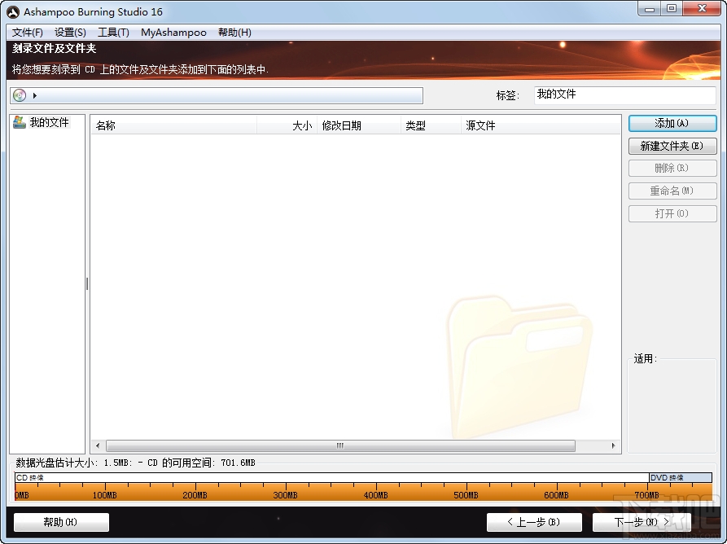This screenshot has height=544, width=727.
Task: Click the disc icon in the path bar
Action: [19, 94]
